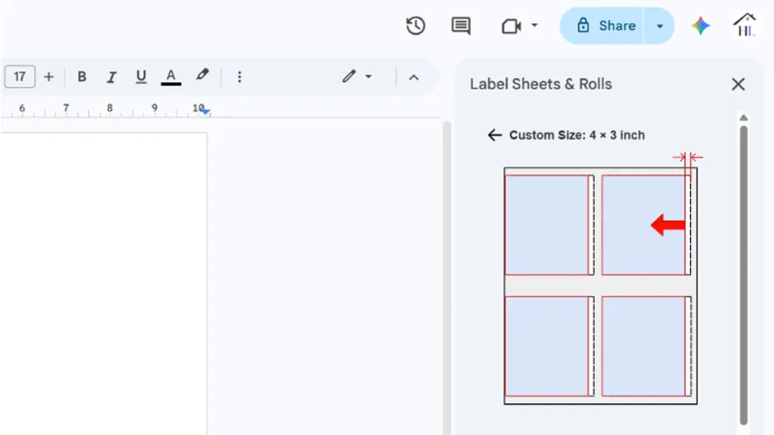
Task: Select the editing mode pencil icon
Action: 349,76
